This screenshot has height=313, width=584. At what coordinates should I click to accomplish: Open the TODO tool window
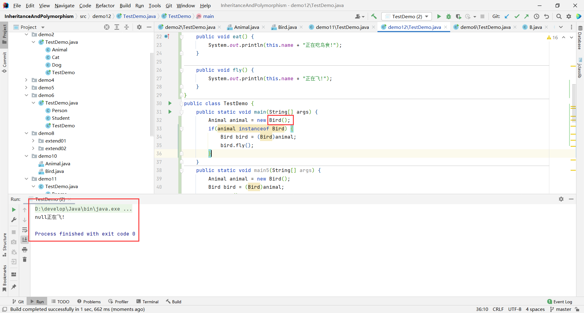point(60,301)
